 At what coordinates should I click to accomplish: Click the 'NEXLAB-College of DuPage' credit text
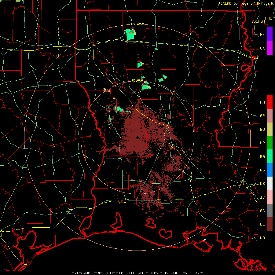(x=244, y=3)
